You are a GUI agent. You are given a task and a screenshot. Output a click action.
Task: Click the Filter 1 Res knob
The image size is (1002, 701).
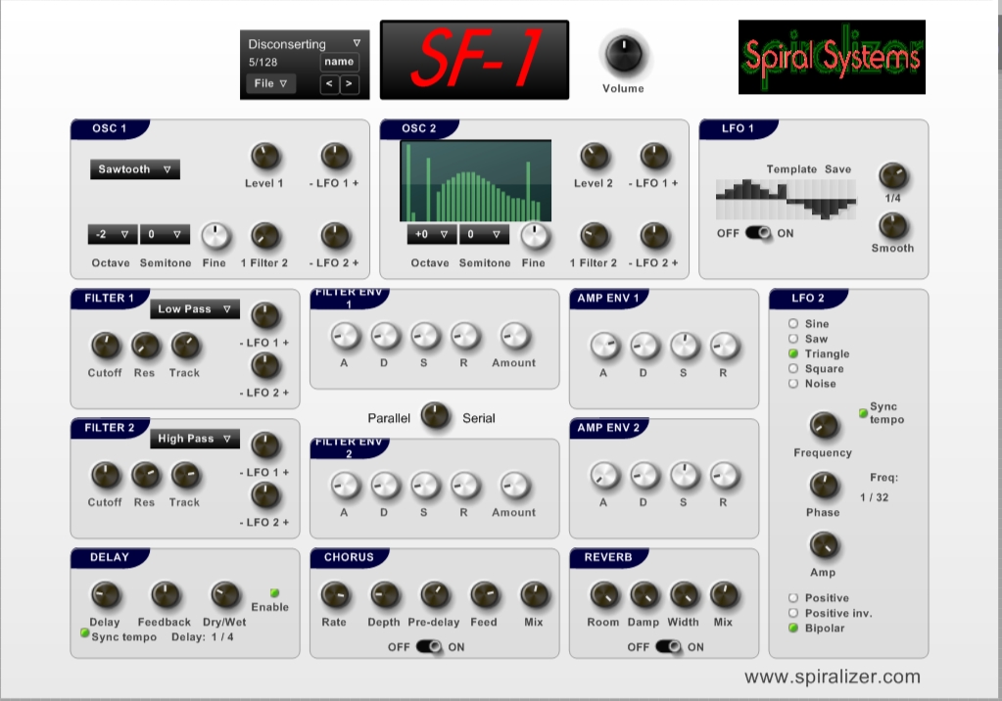pyautogui.click(x=145, y=346)
